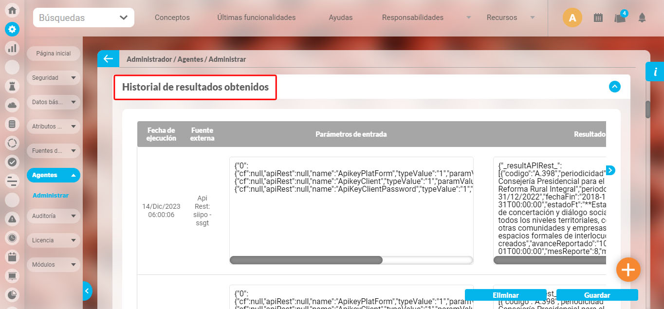Click the orange plus add button
Image resolution: width=664 pixels, height=309 pixels.
628,270
